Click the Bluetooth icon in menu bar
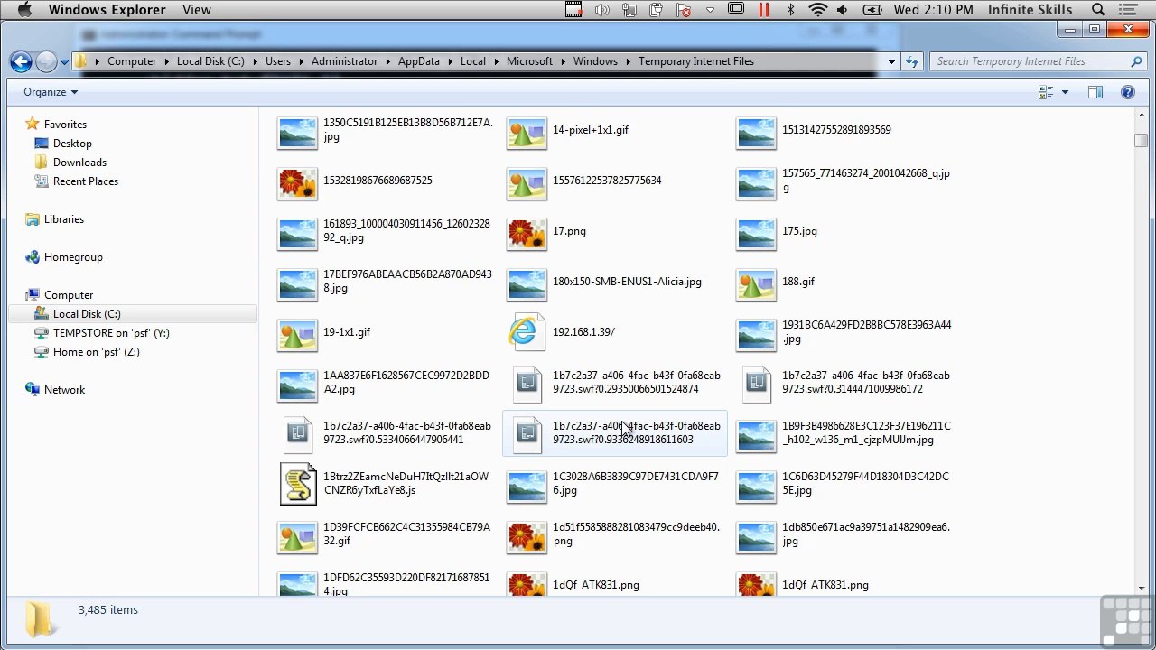Viewport: 1156px width, 650px height. click(x=791, y=10)
